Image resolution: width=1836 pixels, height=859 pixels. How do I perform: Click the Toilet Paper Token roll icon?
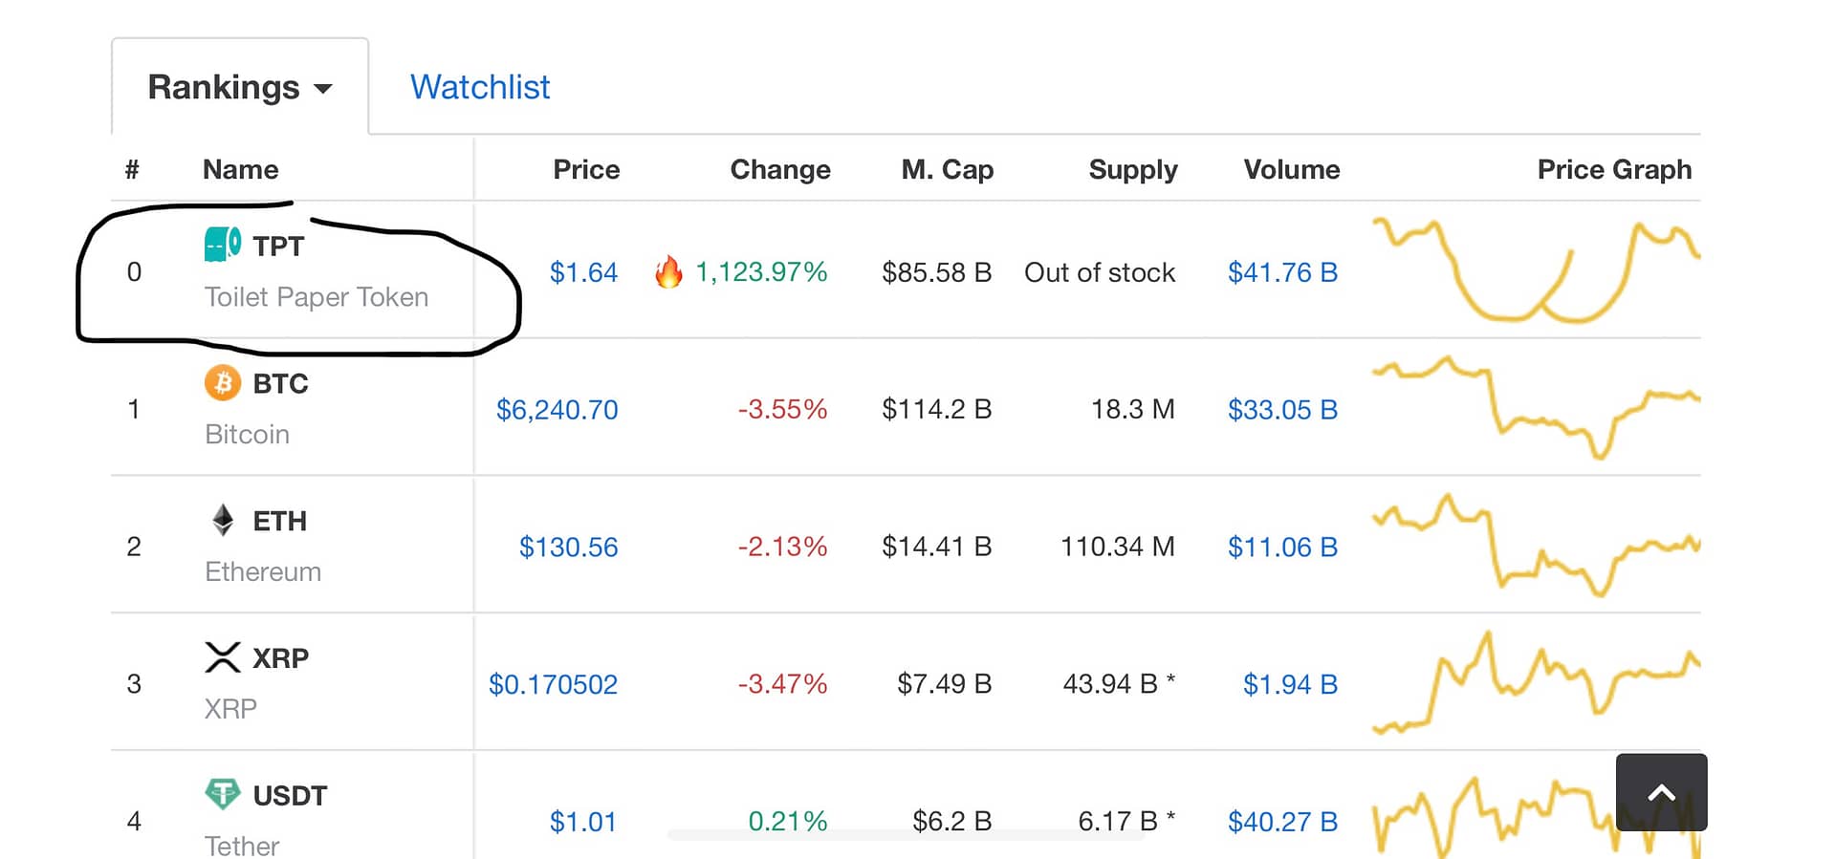coord(223,245)
